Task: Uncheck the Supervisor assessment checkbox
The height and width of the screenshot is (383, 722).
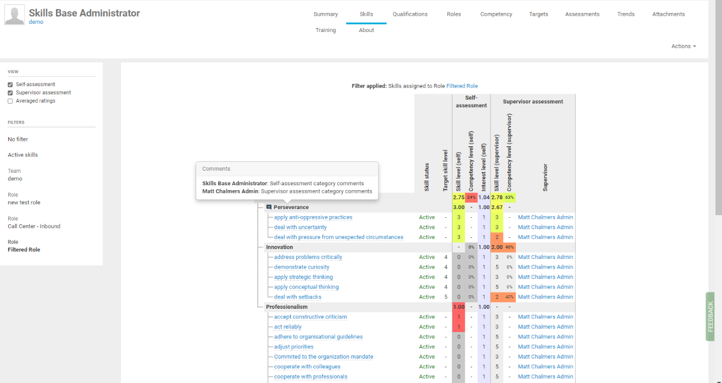Action: [x=10, y=93]
